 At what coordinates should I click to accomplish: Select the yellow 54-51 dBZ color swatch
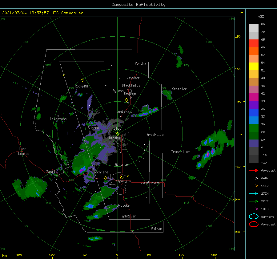pyautogui.click(x=254, y=67)
